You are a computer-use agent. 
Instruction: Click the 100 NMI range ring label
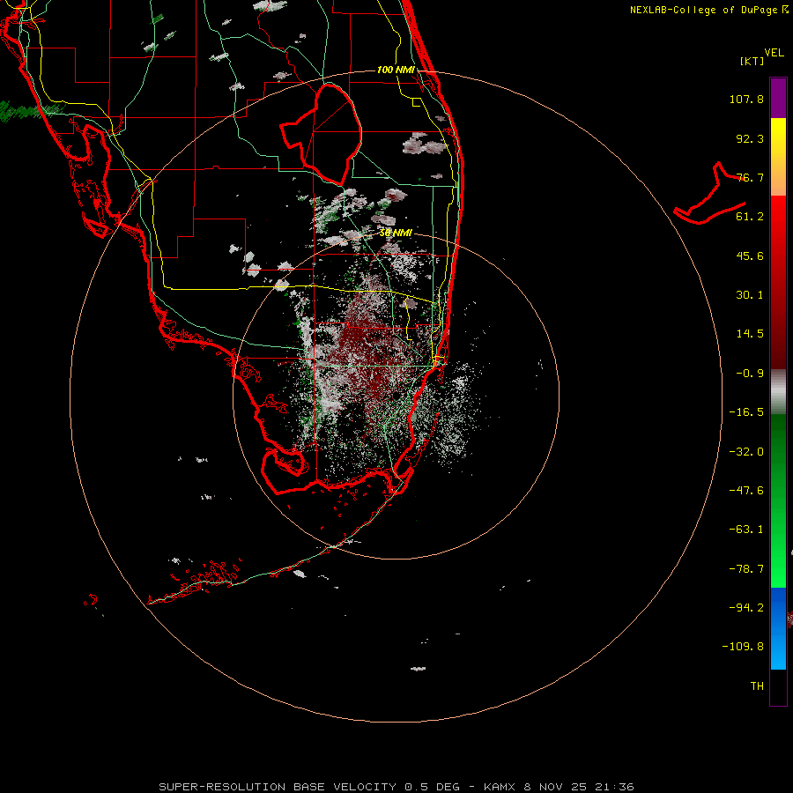pyautogui.click(x=396, y=70)
